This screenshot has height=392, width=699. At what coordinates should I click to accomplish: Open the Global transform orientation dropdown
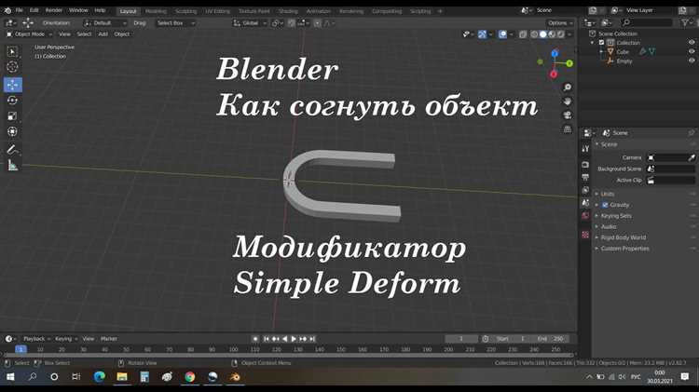[x=250, y=23]
